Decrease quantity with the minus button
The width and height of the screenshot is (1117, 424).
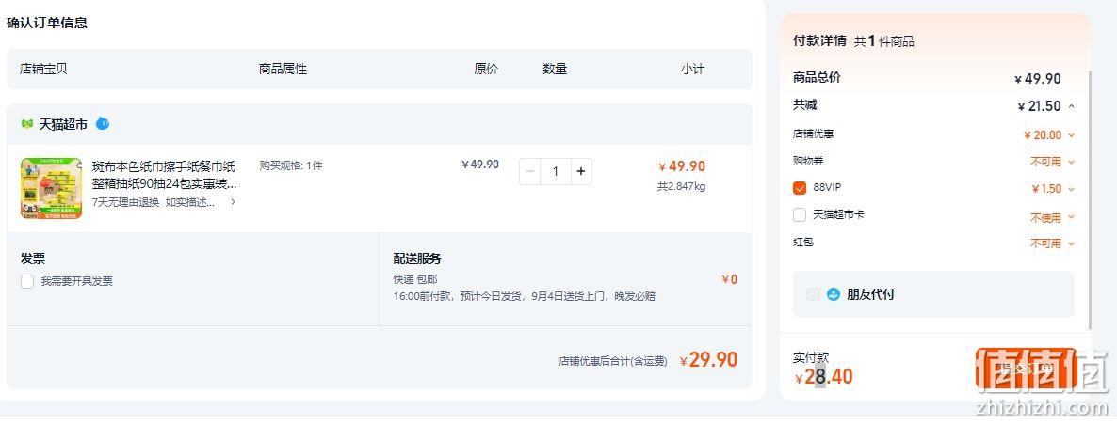point(530,171)
